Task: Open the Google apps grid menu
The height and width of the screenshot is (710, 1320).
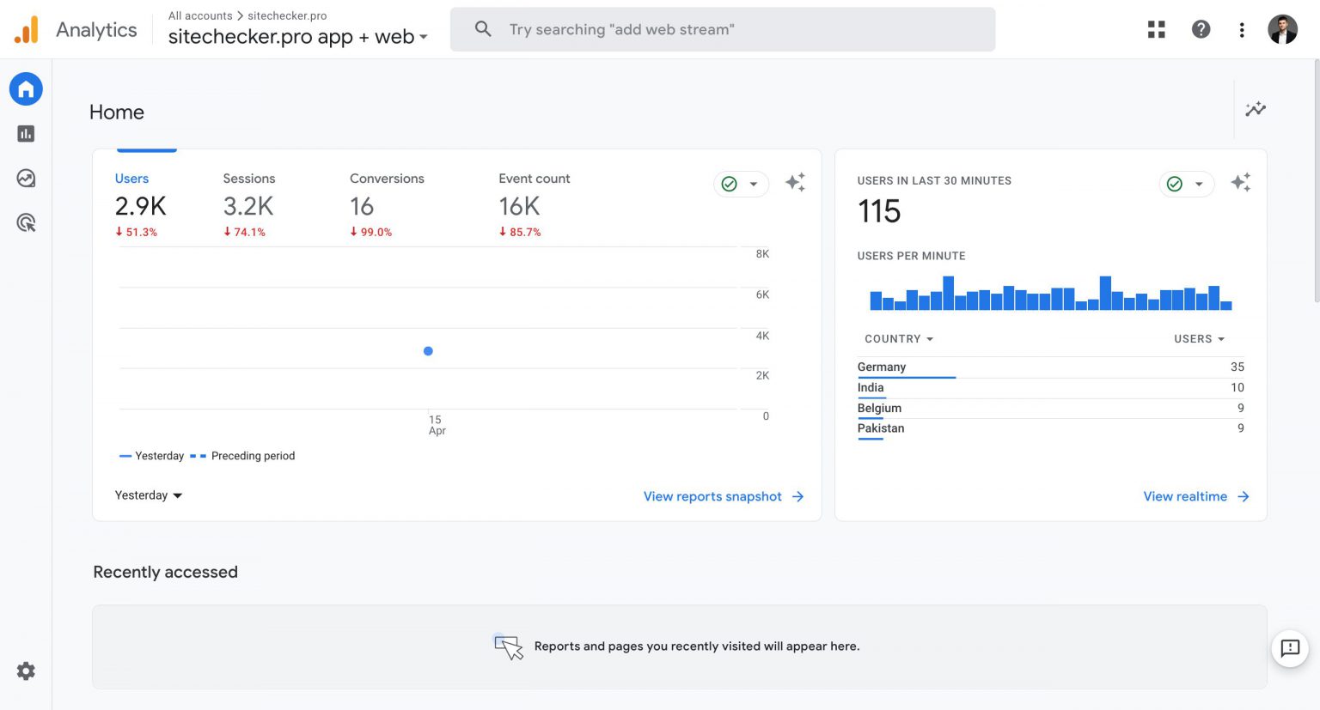Action: click(1156, 28)
